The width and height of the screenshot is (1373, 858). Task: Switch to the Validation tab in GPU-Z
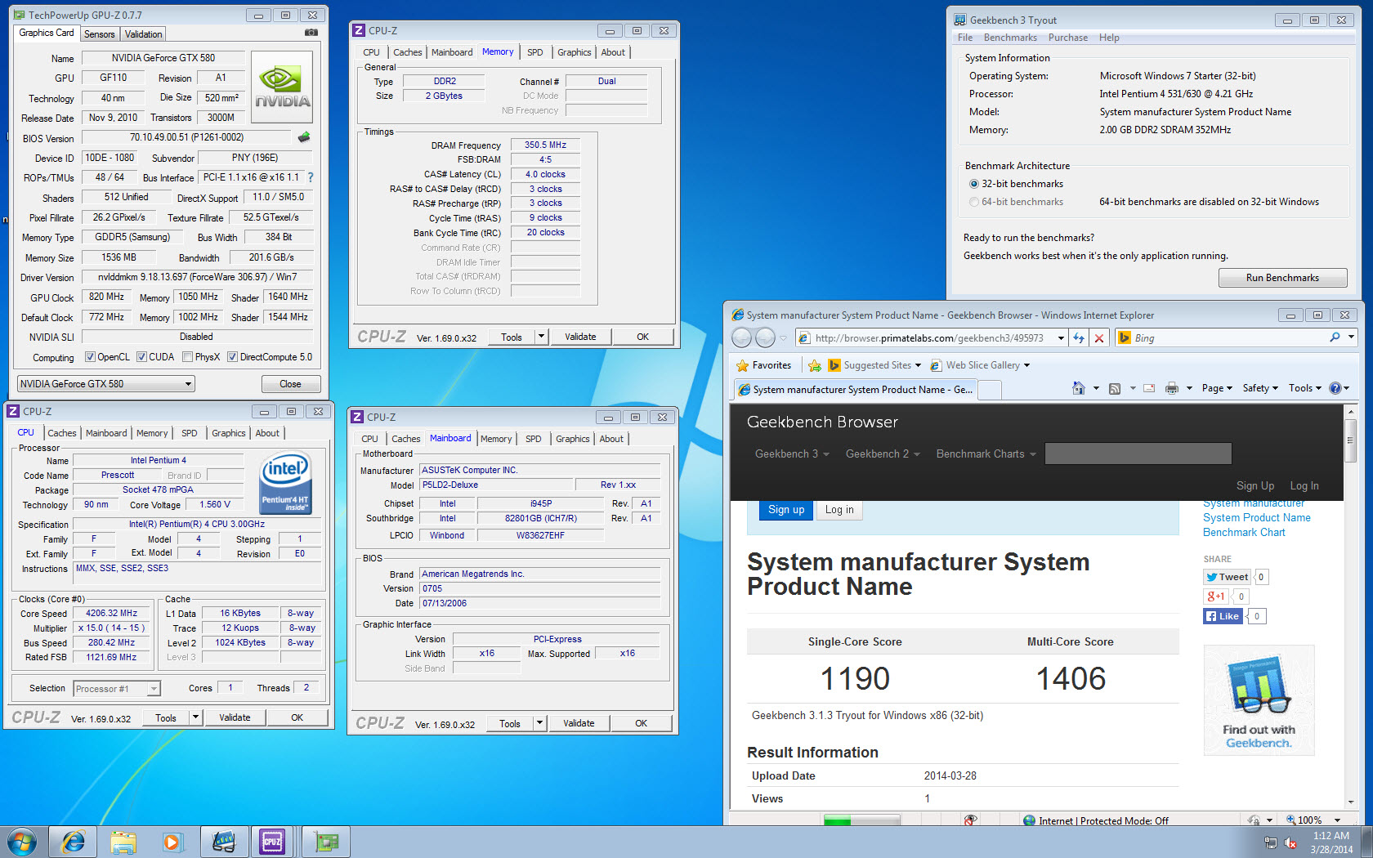[144, 34]
